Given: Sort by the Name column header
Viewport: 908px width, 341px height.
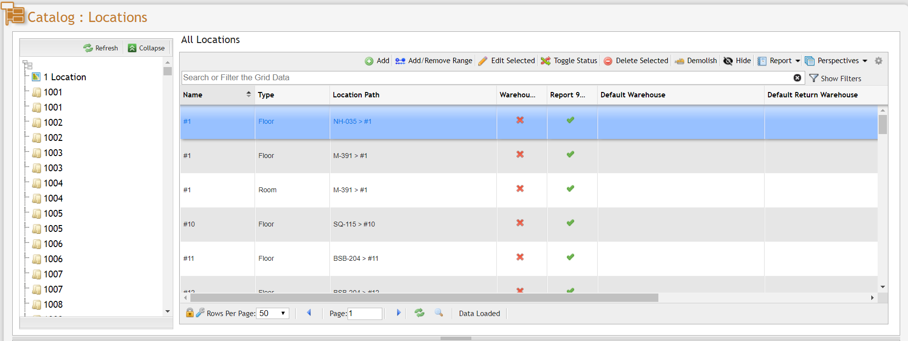Looking at the screenshot, I should [193, 95].
